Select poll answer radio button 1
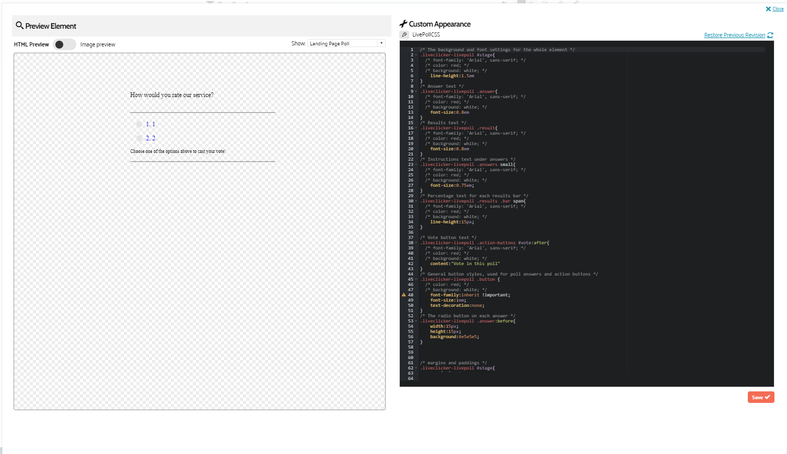The height and width of the screenshot is (454, 787). (x=139, y=124)
